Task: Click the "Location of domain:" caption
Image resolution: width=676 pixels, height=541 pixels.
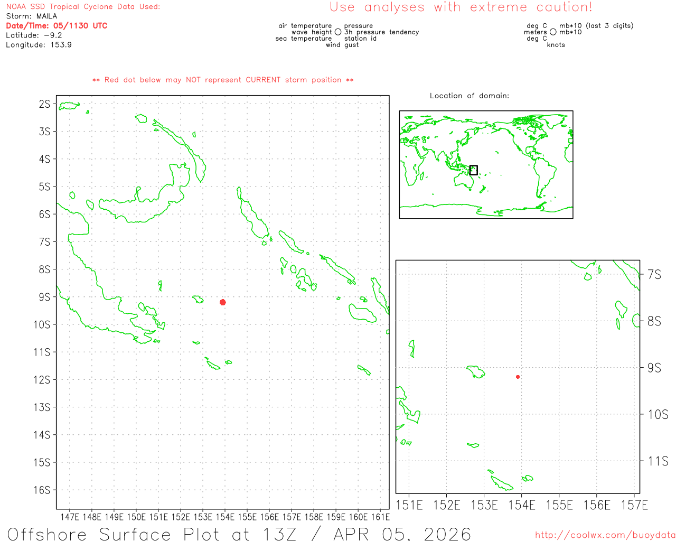Action: (x=469, y=96)
